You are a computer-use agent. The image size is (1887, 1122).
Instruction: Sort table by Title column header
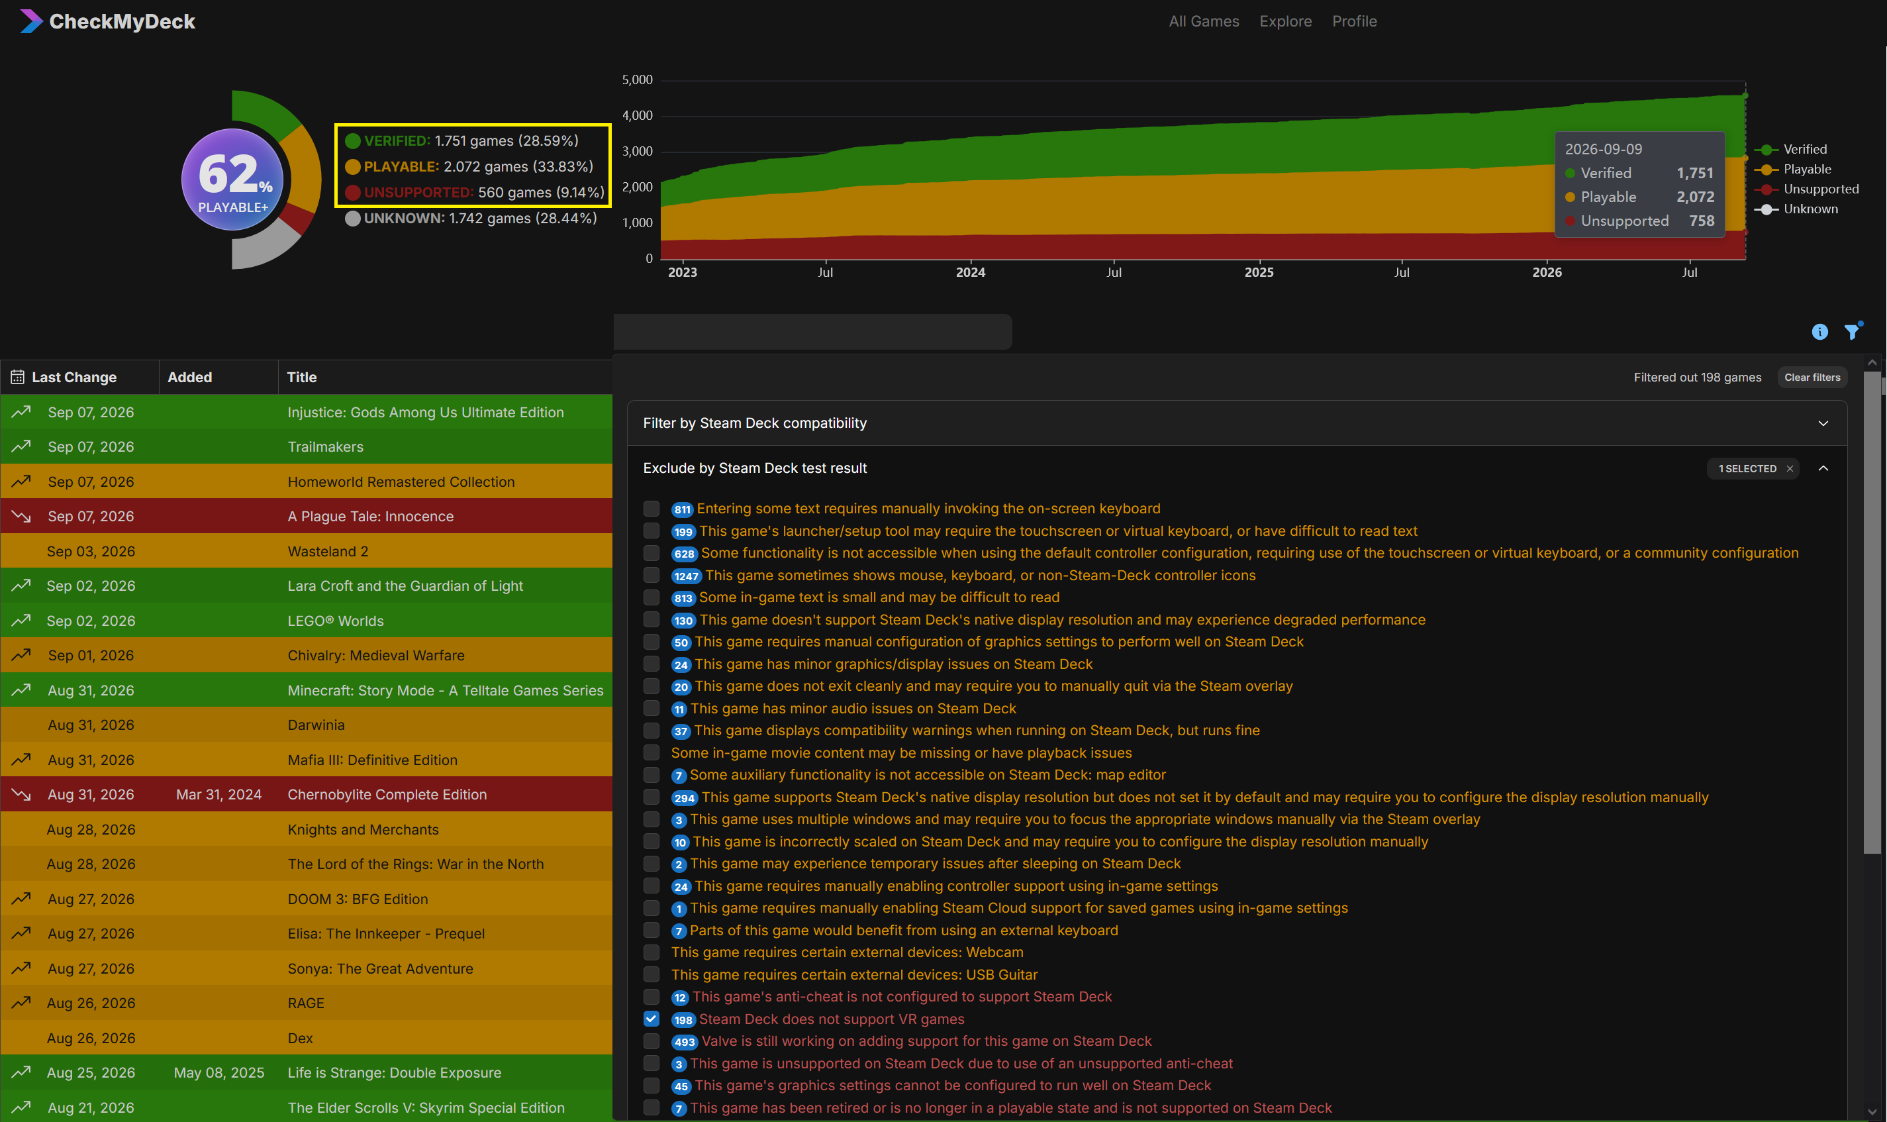coord(301,378)
